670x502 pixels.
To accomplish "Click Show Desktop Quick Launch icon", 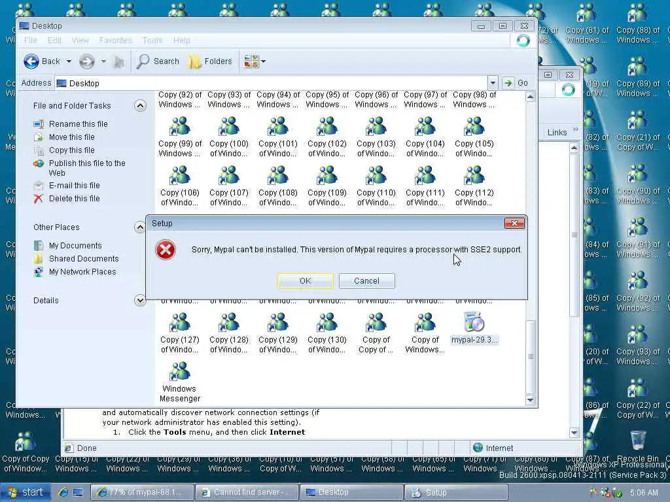I will 77,492.
